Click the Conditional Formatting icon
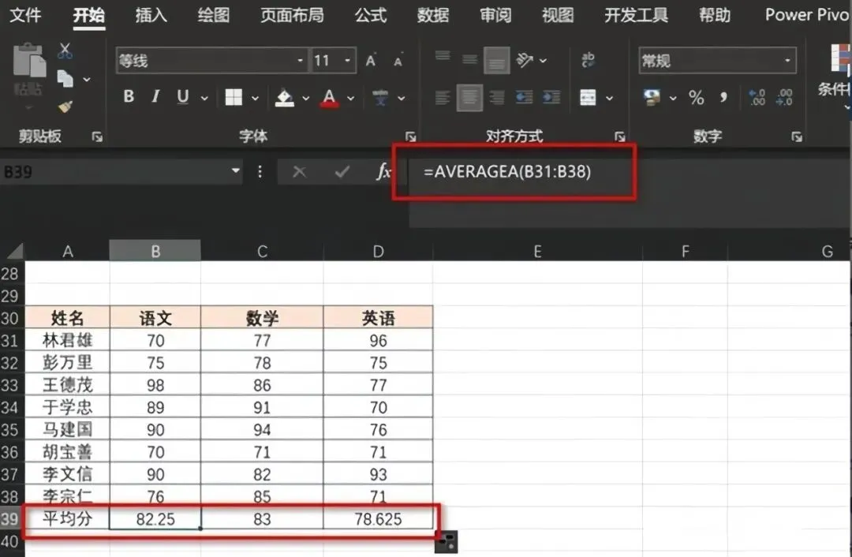The width and height of the screenshot is (852, 557). [839, 58]
